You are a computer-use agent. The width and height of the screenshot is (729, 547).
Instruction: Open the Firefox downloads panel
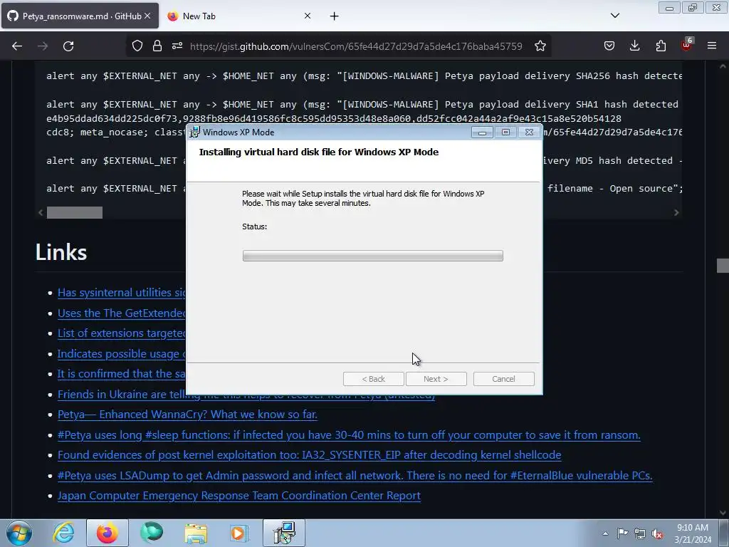(x=634, y=46)
